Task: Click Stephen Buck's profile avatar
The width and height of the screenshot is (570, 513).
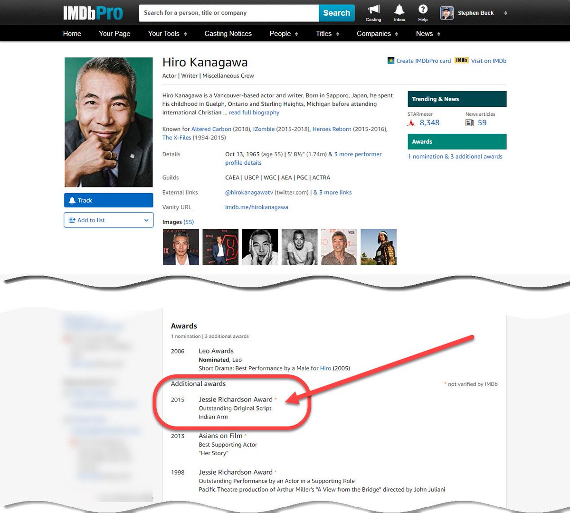Action: pos(446,13)
